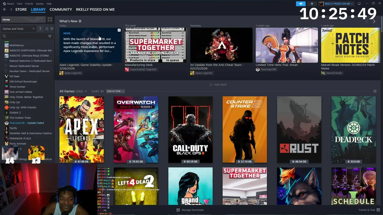Go forward with the navigation arrow
This screenshot has height=215, width=383.
click(x=11, y=10)
